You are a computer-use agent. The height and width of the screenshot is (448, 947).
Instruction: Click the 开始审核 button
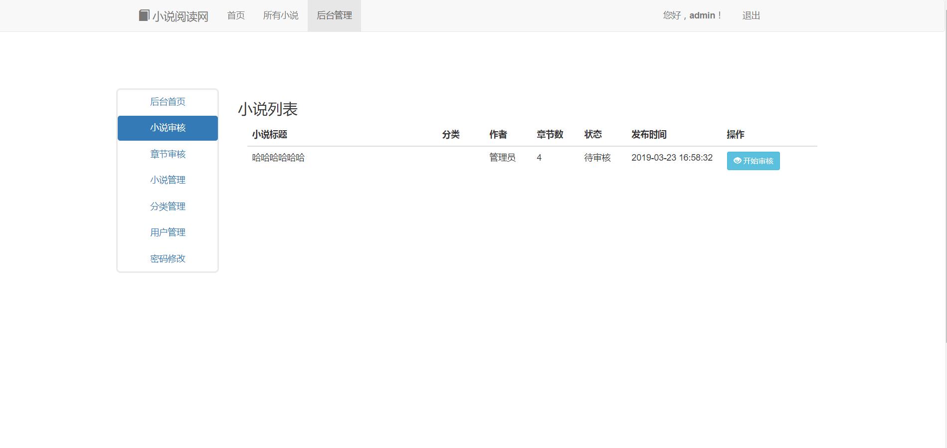click(753, 161)
